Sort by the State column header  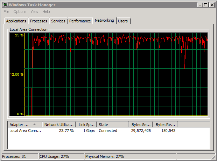pyautogui.click(x=112, y=124)
